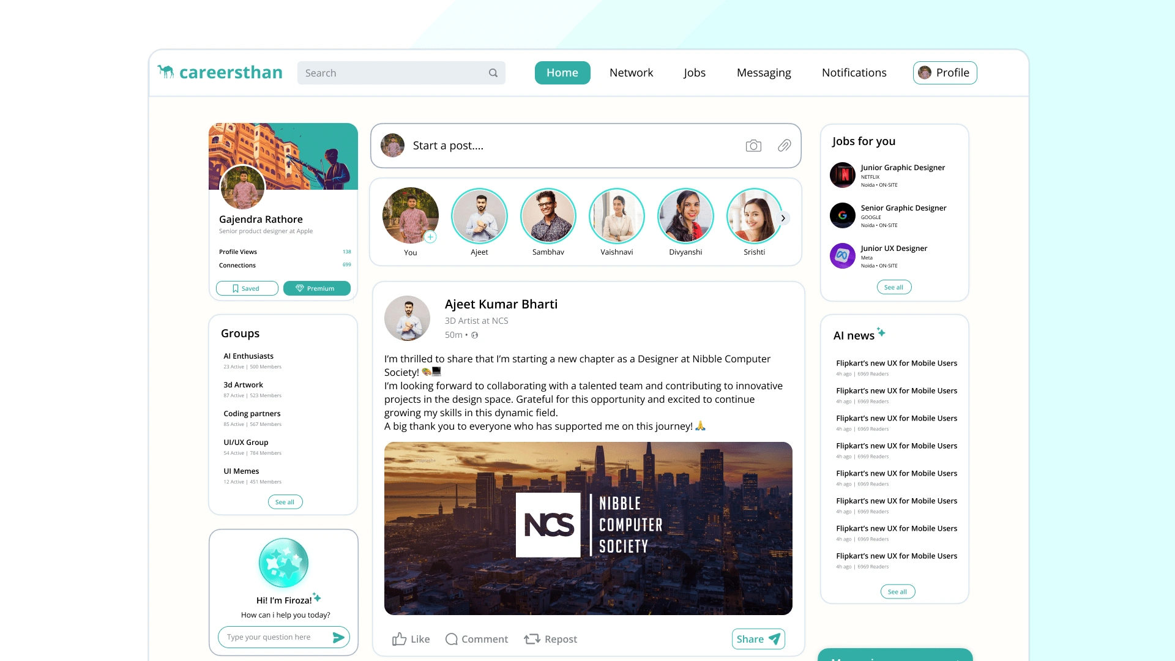This screenshot has height=661, width=1175.
Task: Like Ajeet's post with thumbs-up icon
Action: coord(400,639)
